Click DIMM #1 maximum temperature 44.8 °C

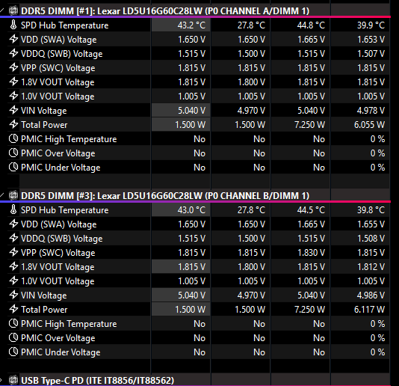(311, 25)
